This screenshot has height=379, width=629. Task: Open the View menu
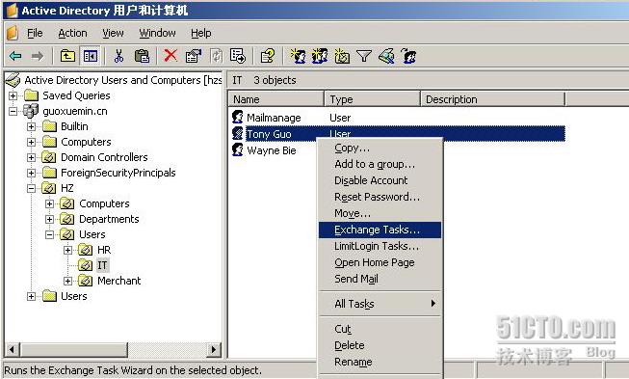(x=113, y=33)
